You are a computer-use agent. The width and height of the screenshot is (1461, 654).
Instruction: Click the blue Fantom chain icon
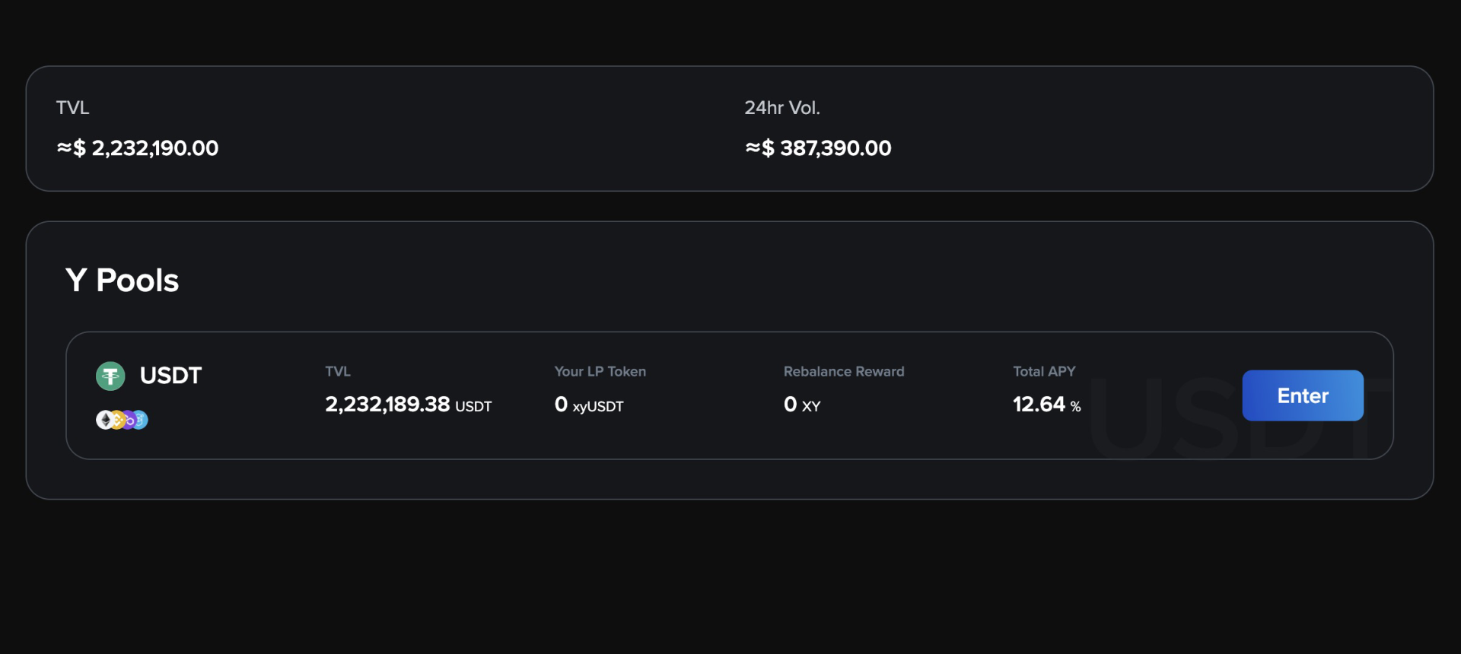(x=141, y=420)
